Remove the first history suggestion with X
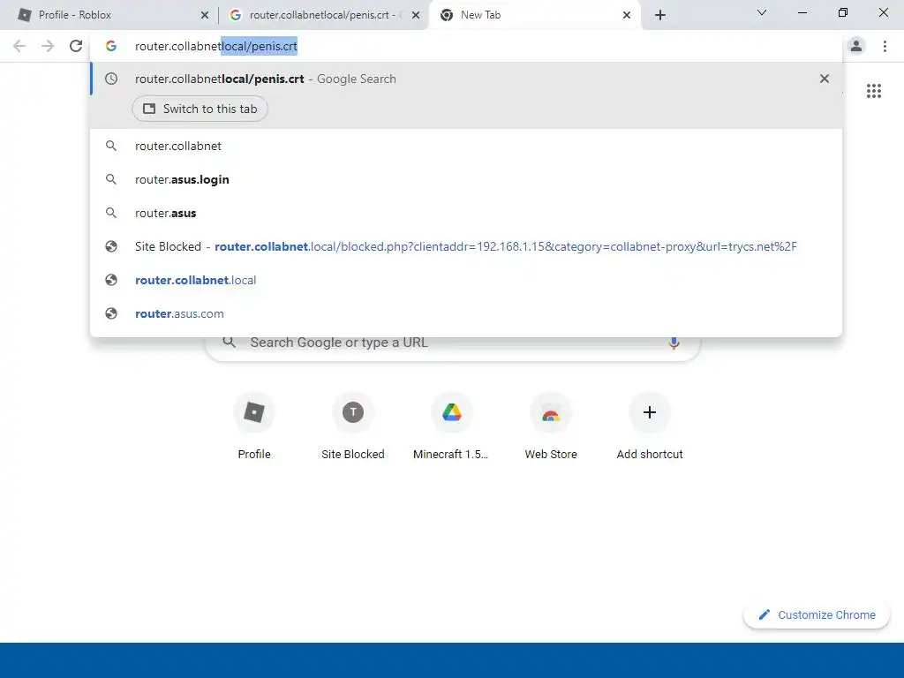Image resolution: width=904 pixels, height=678 pixels. 825,79
